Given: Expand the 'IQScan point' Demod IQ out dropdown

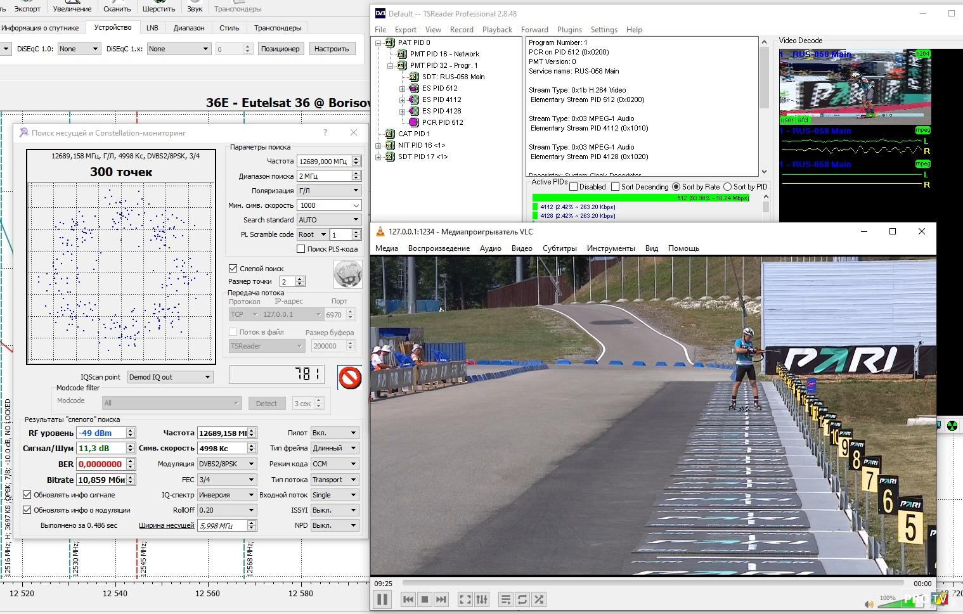Looking at the screenshot, I should coord(170,377).
